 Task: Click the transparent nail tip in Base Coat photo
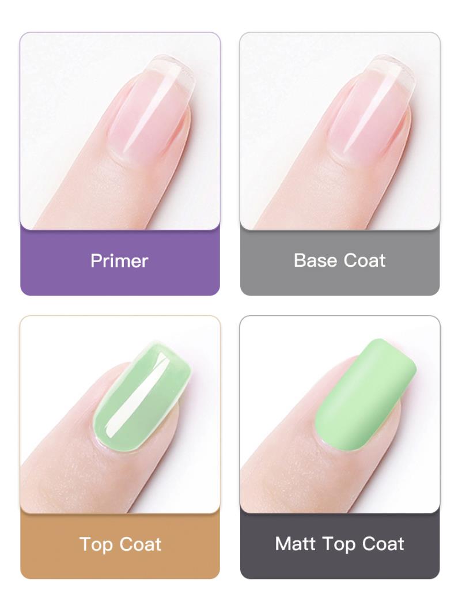click(391, 74)
